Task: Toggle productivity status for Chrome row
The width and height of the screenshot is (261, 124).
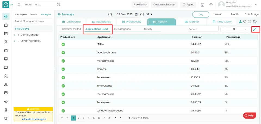Action: (63, 69)
